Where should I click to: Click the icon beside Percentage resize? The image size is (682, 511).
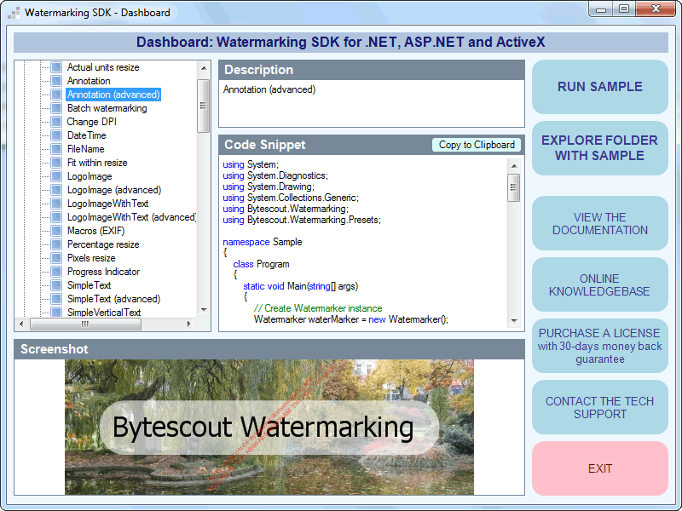[x=56, y=244]
